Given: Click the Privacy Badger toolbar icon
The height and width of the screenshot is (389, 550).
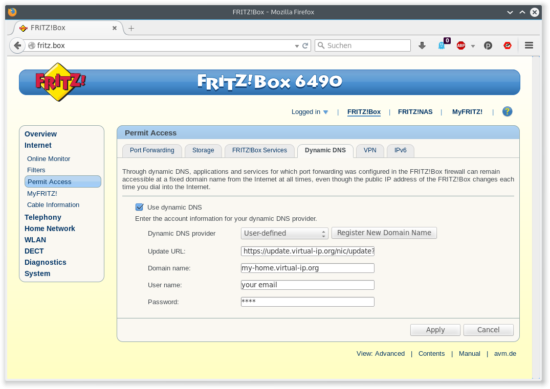Looking at the screenshot, I should (x=488, y=45).
